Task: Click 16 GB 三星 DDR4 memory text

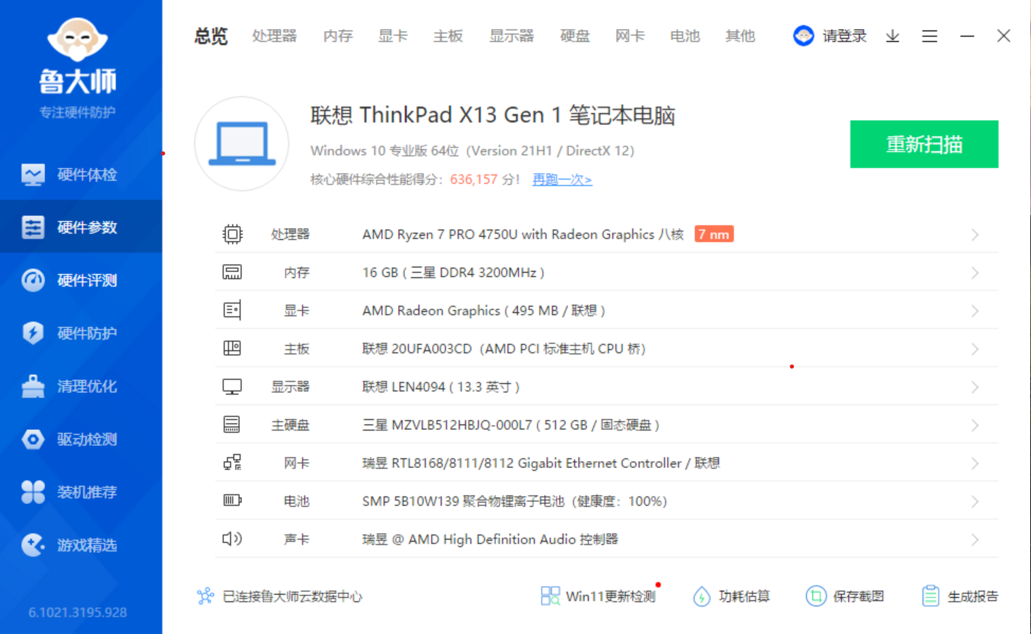Action: 453,273
